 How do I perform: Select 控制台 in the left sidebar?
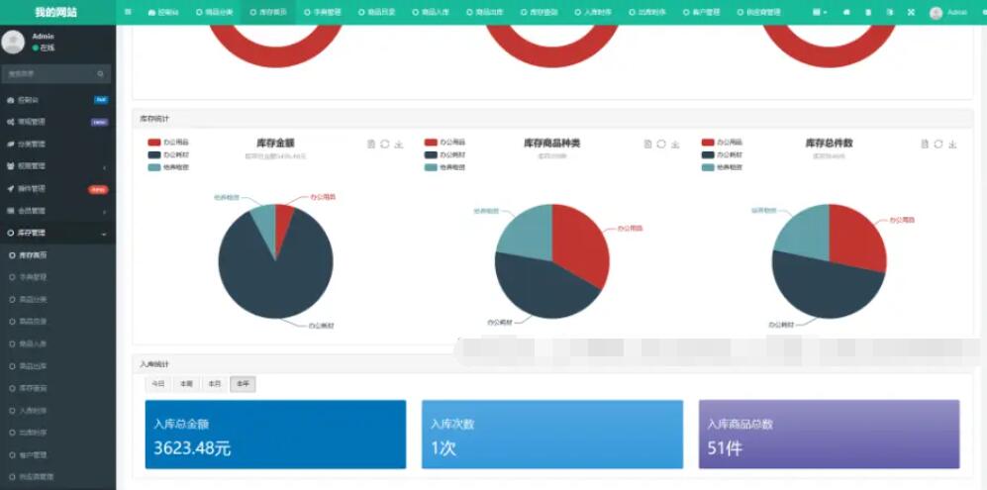30,100
